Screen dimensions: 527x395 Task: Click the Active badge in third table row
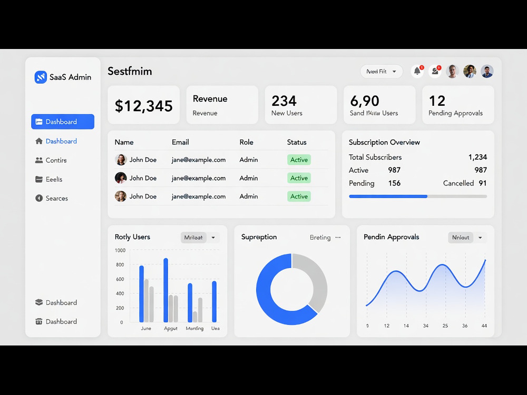click(299, 196)
